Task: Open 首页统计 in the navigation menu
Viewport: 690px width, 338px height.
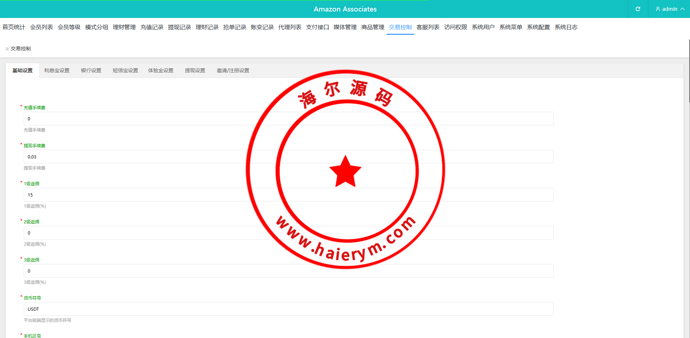Action: click(14, 27)
